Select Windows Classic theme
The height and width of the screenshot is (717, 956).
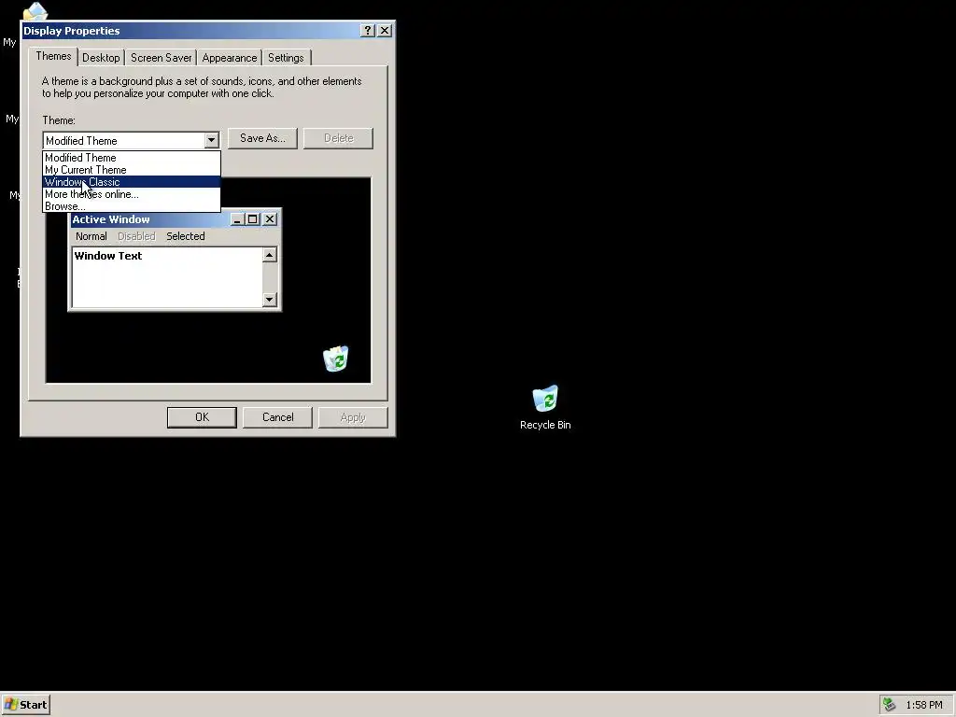(x=132, y=182)
